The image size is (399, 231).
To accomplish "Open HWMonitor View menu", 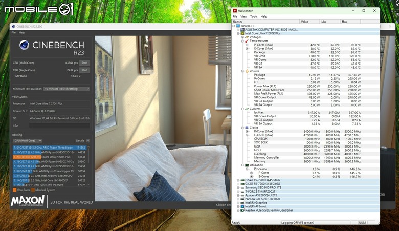I will point(243,16).
